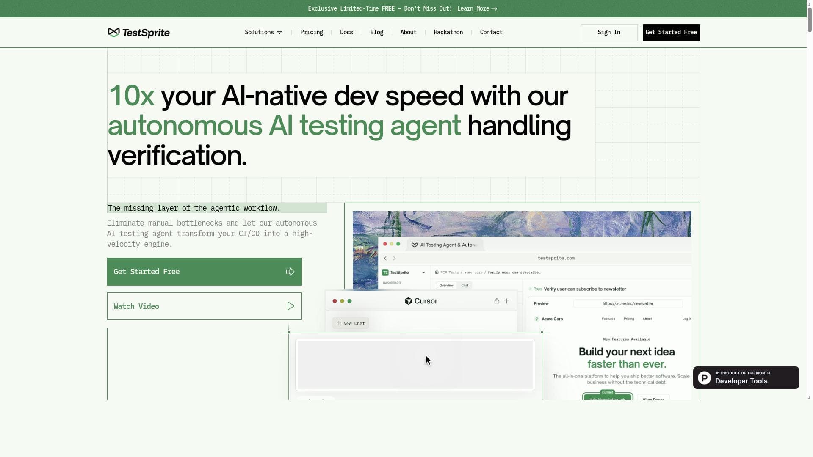This screenshot has height=457, width=813.
Task: Click the New Chat button in the Cursor mockup
Action: point(350,323)
